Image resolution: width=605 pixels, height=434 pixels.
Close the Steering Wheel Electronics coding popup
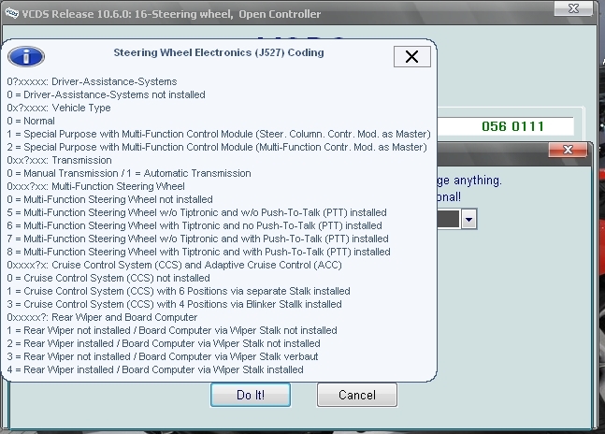(x=412, y=57)
